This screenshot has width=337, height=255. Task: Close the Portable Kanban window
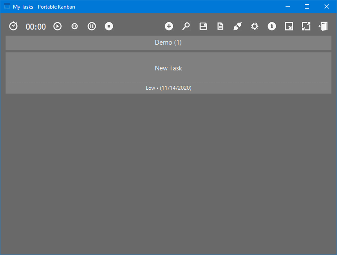[326, 7]
